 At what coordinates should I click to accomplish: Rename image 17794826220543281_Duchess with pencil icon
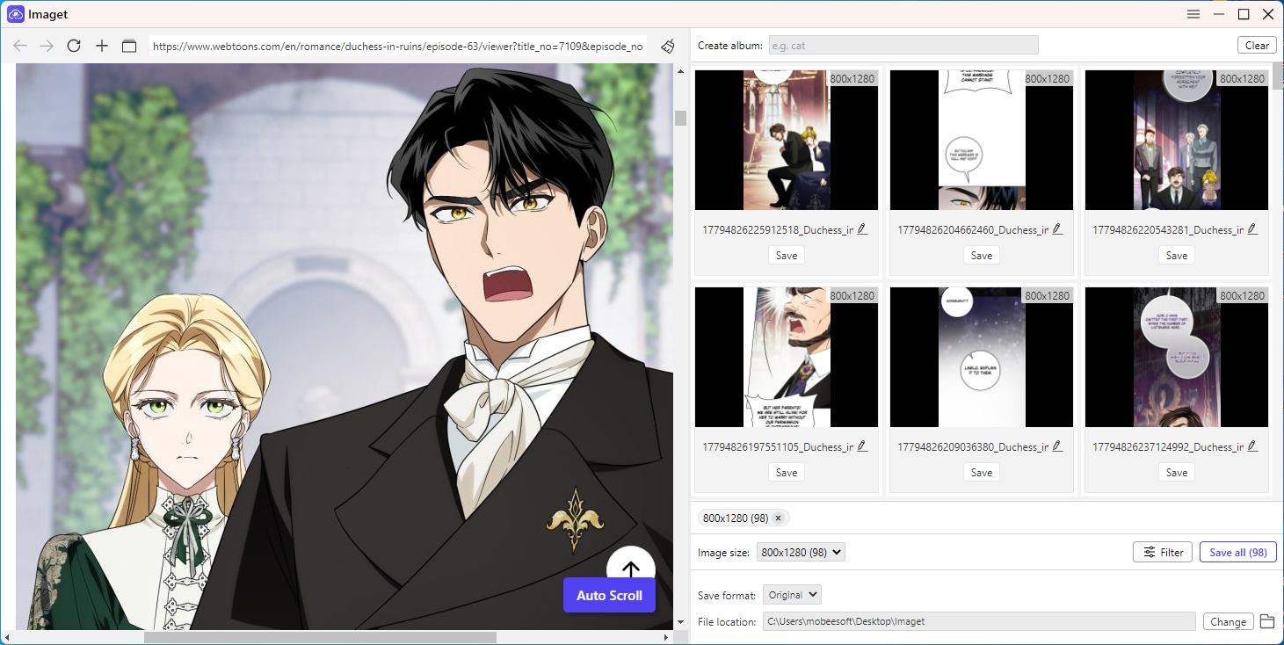tap(1252, 229)
